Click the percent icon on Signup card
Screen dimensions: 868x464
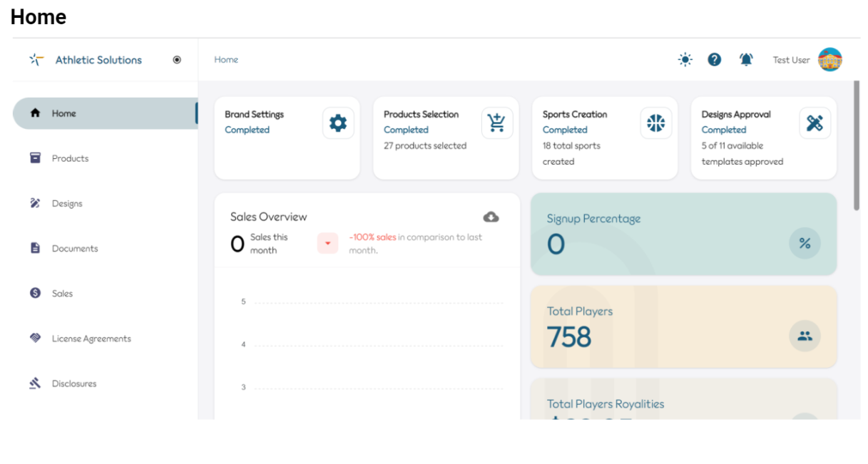click(x=805, y=244)
